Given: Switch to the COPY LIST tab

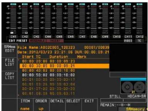Looking at the screenshot, I should pyautogui.click(x=10, y=77).
